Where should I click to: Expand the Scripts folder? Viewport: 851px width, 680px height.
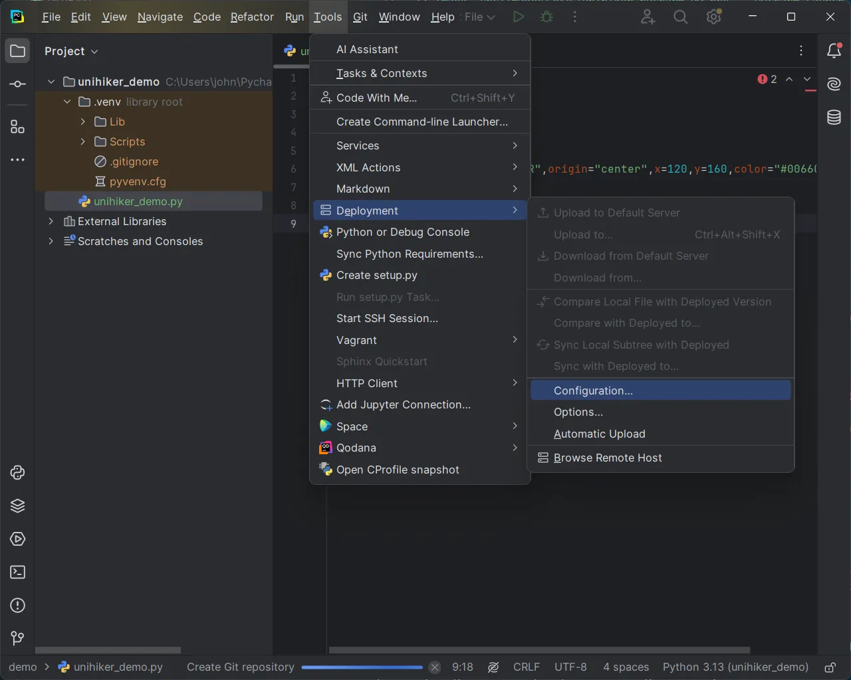point(83,141)
